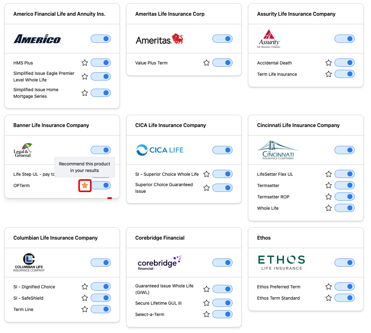Star the Termsetter ROP product
371x333 pixels.
329,197
